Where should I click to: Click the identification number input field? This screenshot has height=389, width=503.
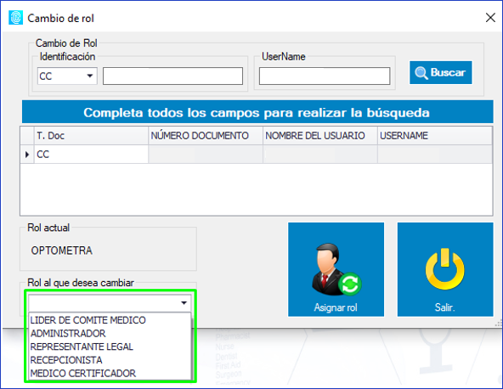pos(172,76)
